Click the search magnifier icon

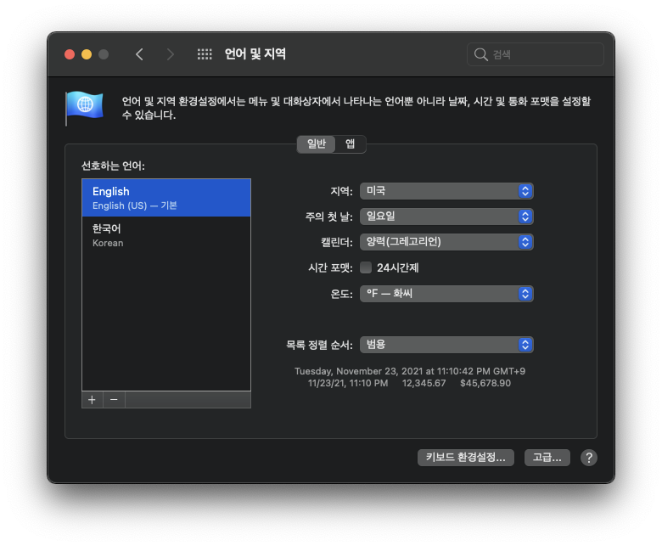point(481,54)
